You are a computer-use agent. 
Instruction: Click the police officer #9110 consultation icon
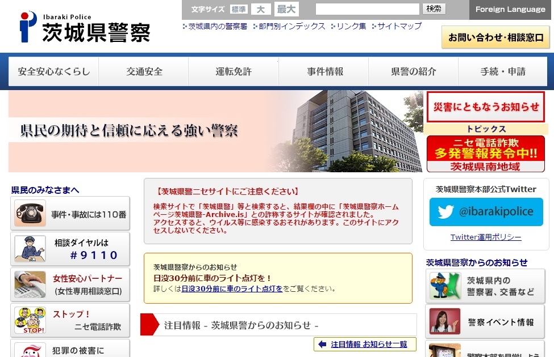(31, 249)
